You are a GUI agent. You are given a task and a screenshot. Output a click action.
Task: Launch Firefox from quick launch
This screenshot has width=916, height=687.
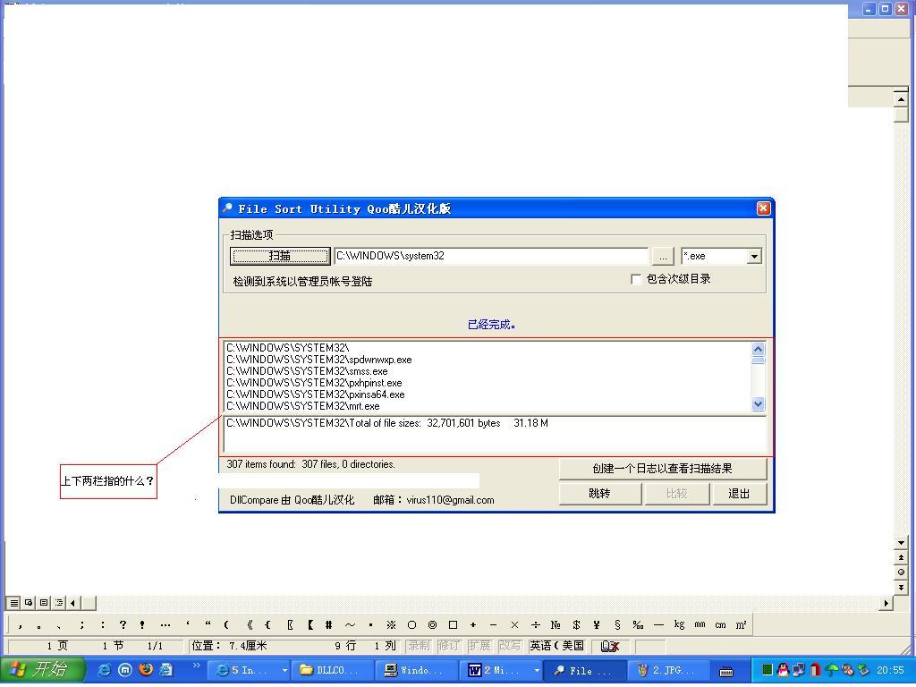click(x=146, y=669)
